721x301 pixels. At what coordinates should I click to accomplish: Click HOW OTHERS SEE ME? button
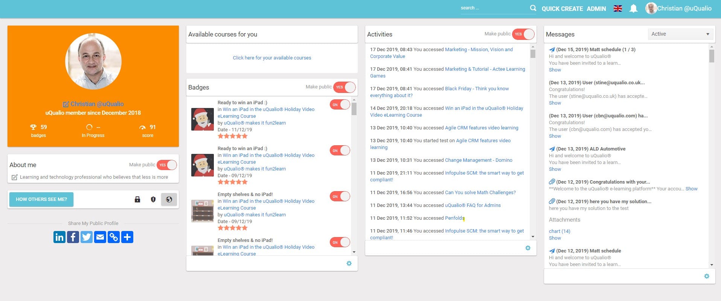point(41,199)
